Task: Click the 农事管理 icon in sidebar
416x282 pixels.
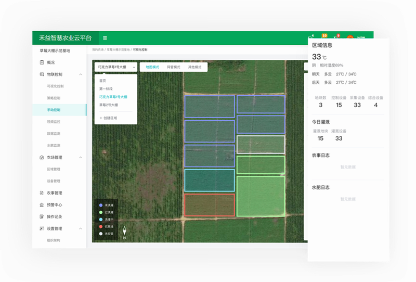Action: click(x=42, y=193)
